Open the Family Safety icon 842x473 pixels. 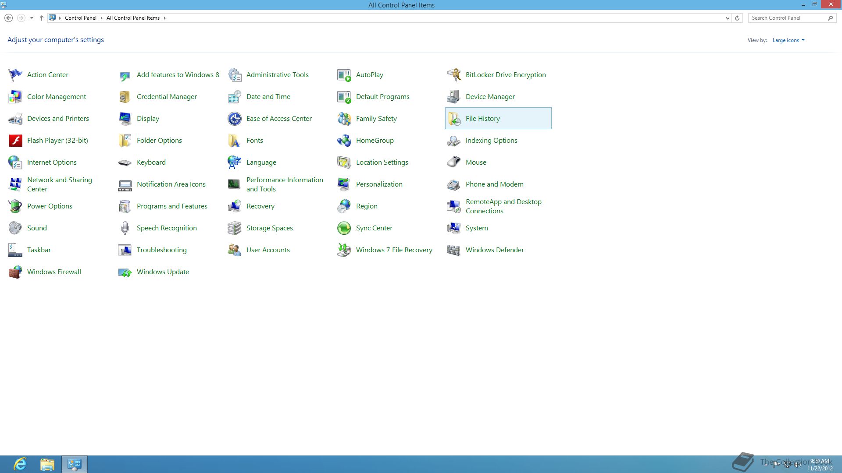[344, 119]
